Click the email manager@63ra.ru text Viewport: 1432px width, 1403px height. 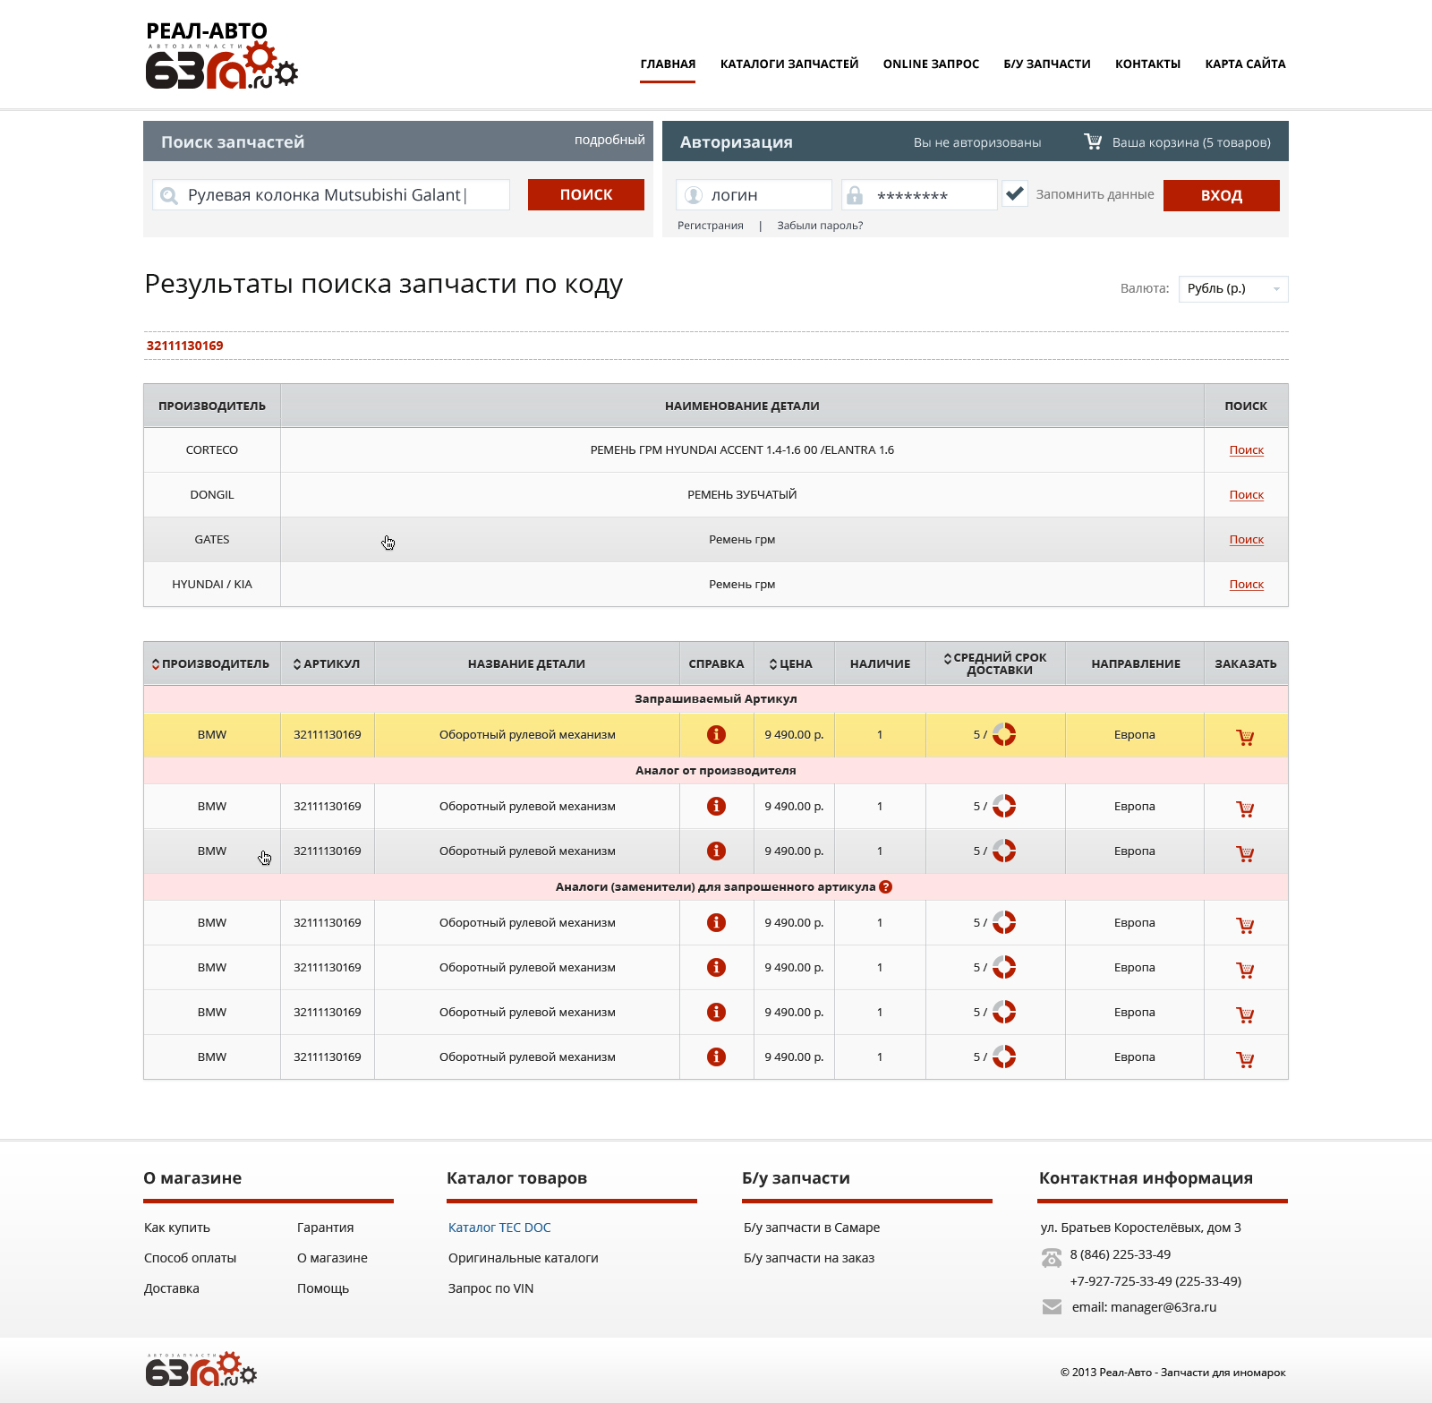click(x=1145, y=1307)
